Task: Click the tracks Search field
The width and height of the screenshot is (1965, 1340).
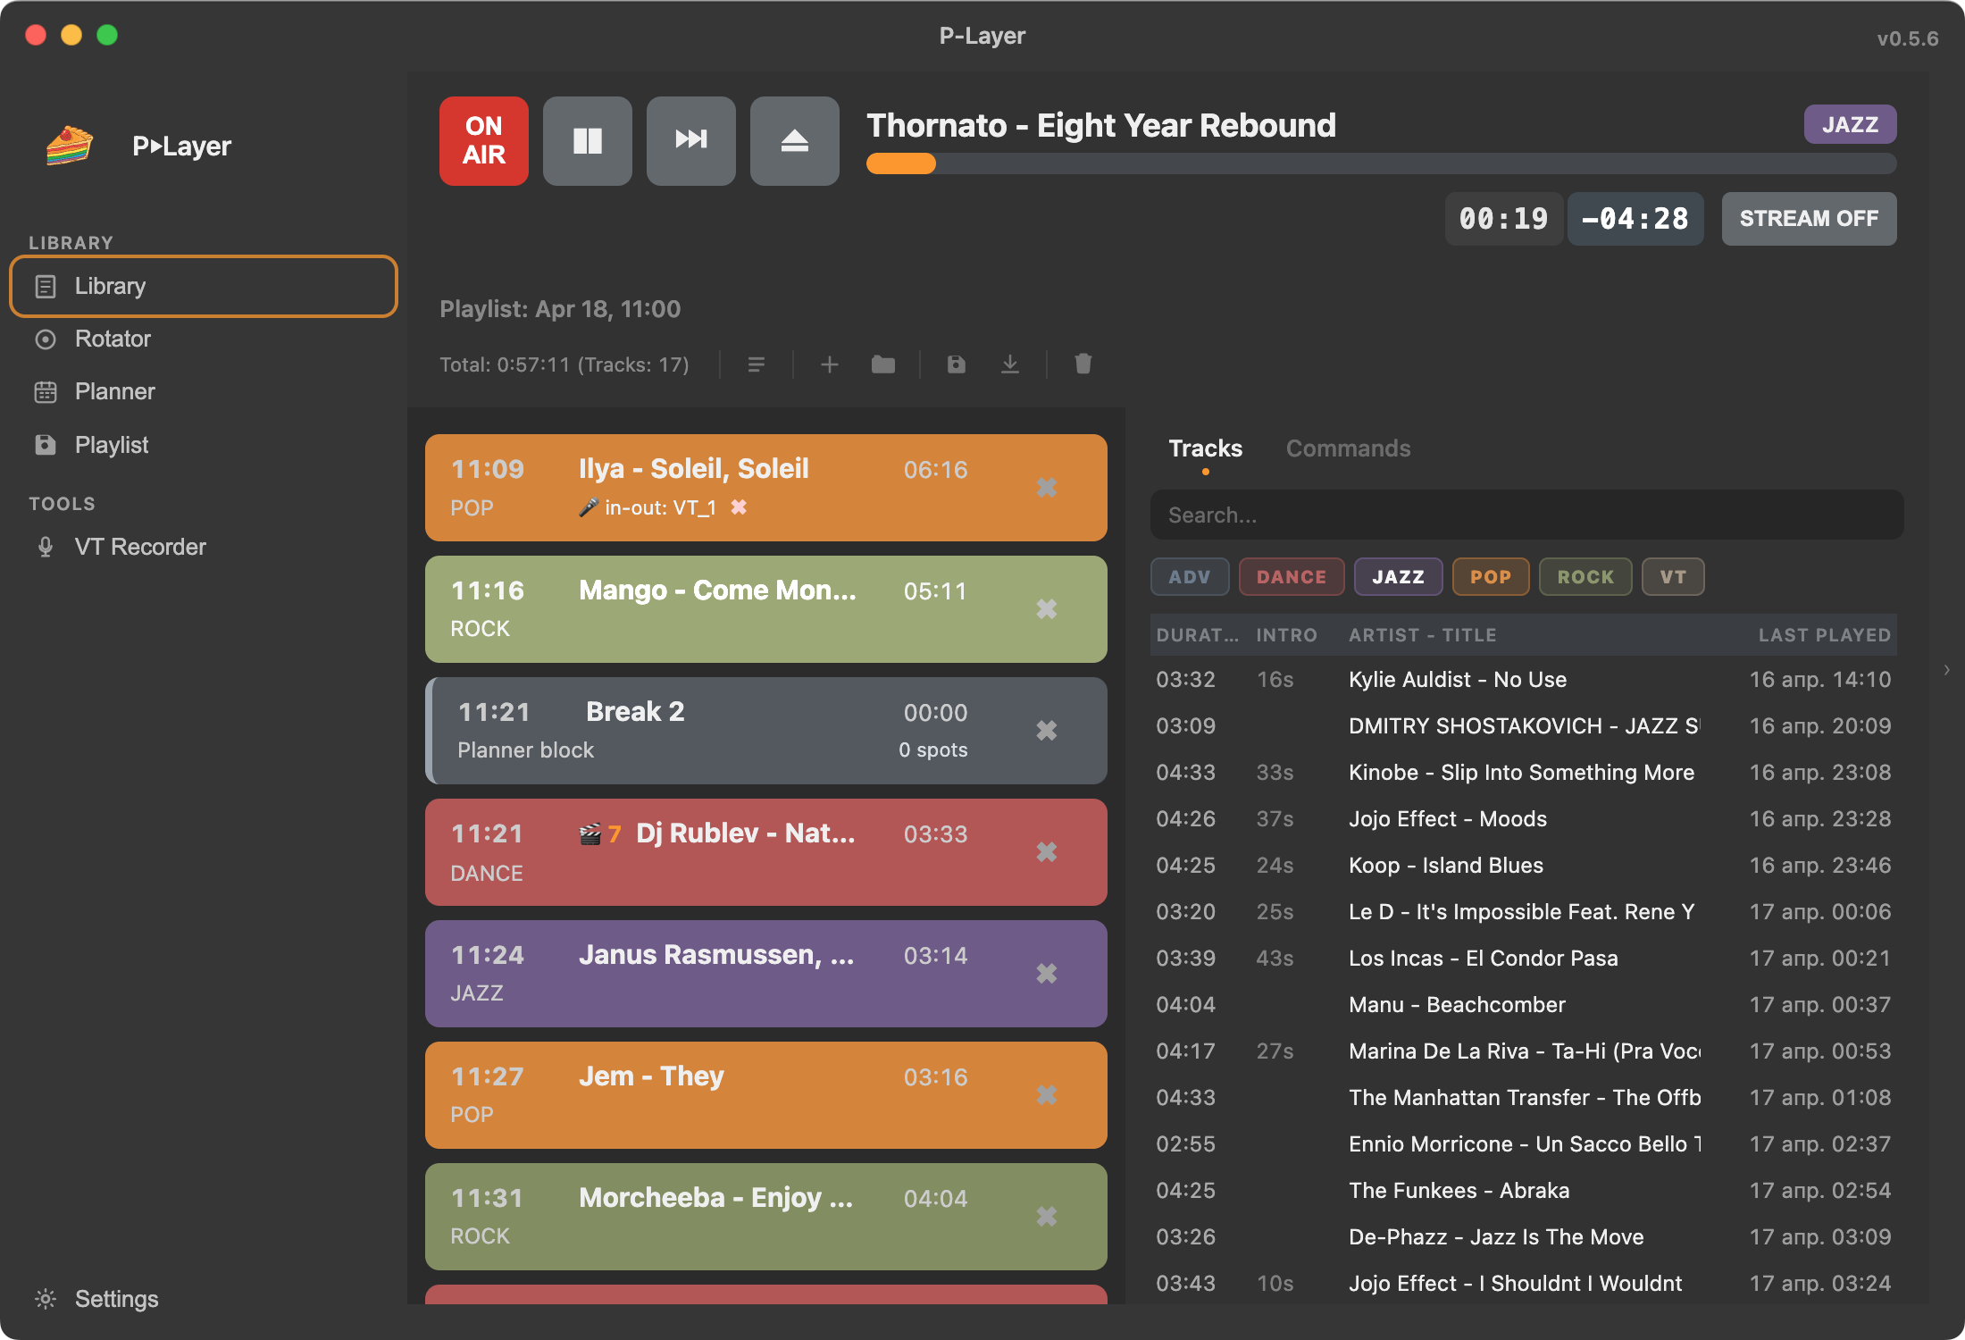Action: 1526,515
